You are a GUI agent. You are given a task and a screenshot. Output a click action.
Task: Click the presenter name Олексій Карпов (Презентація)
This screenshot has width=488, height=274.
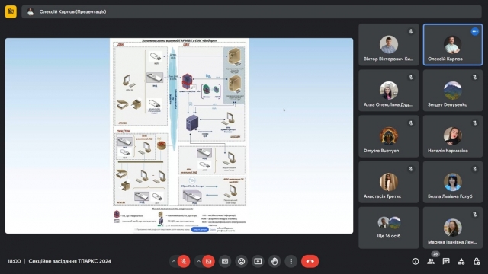(72, 12)
